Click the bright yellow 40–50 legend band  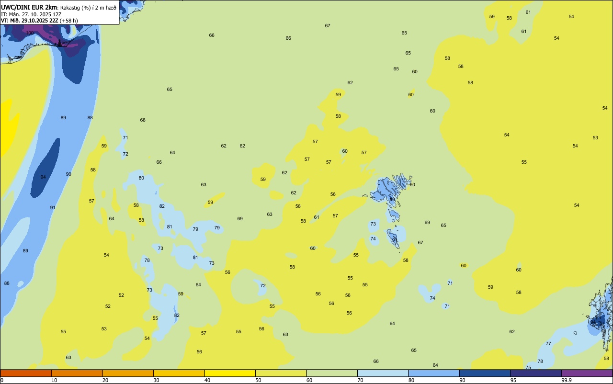click(x=230, y=373)
